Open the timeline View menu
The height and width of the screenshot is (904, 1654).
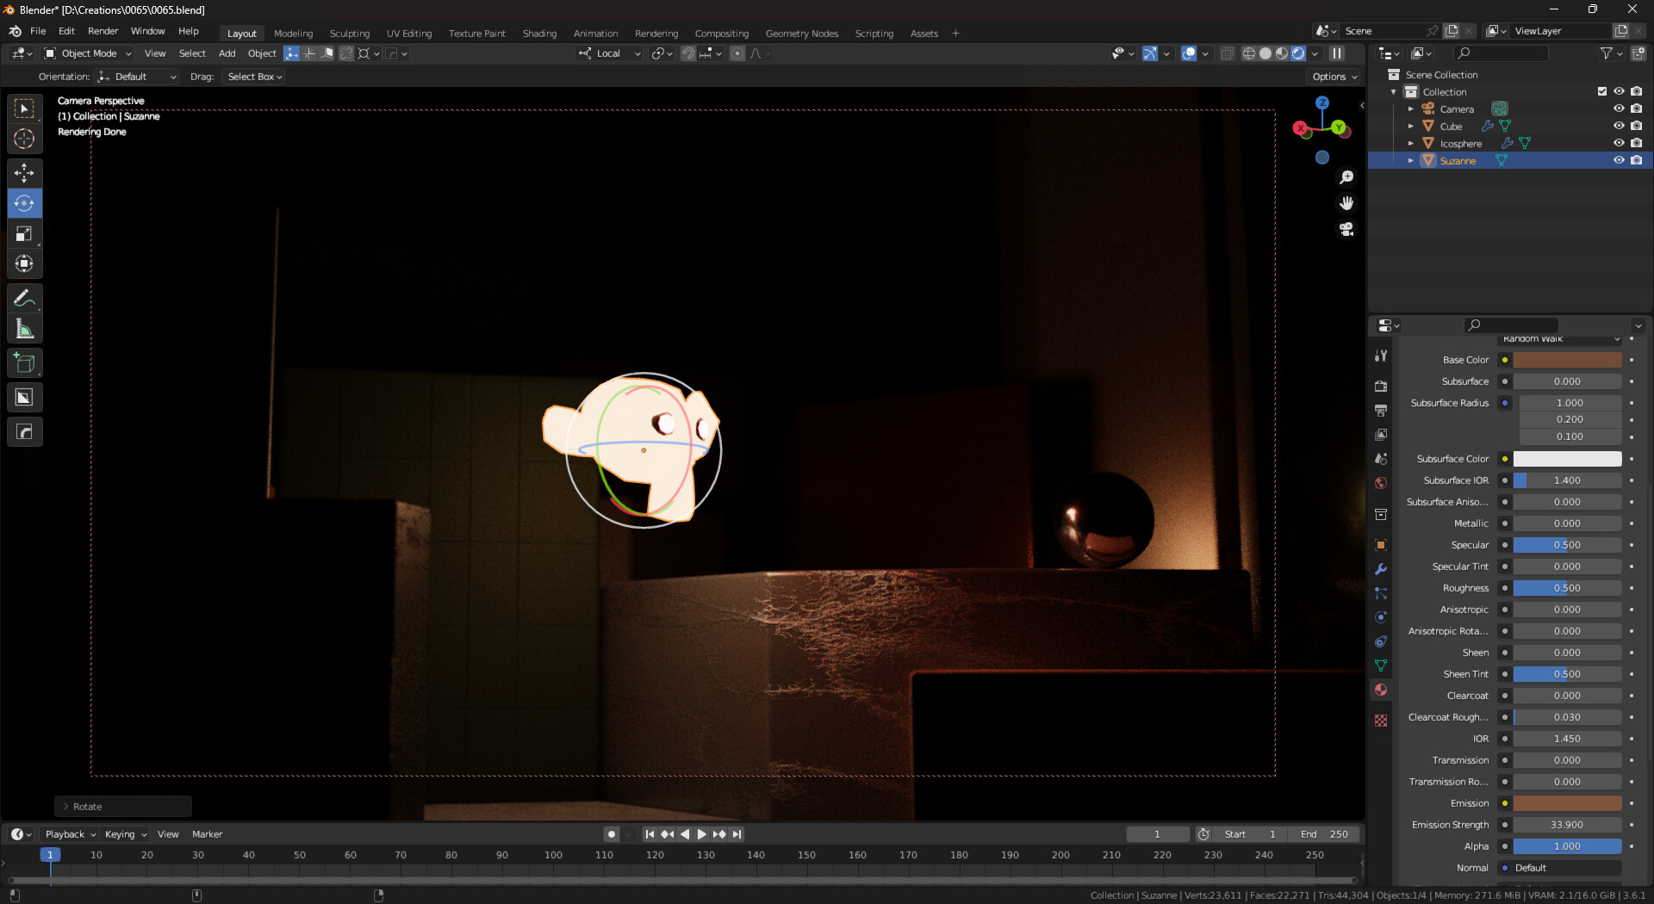(x=168, y=834)
